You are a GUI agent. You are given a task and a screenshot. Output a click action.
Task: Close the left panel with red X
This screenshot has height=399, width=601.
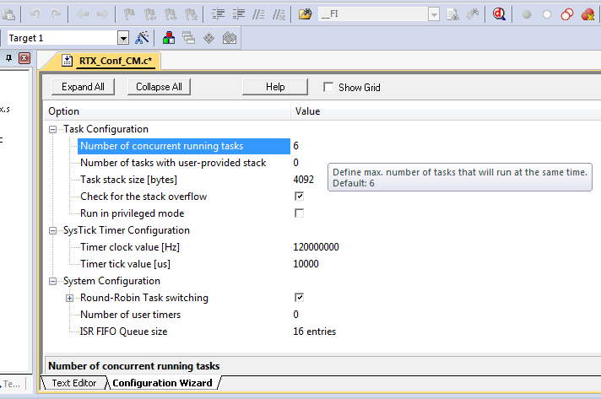pyautogui.click(x=24, y=58)
